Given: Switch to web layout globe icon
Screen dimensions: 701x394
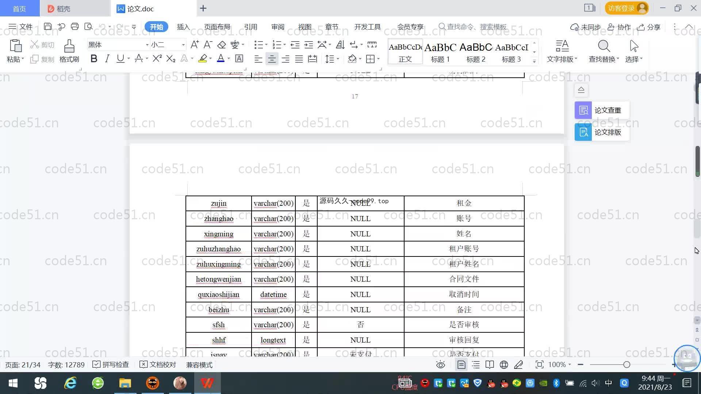Looking at the screenshot, I should pyautogui.click(x=504, y=365).
